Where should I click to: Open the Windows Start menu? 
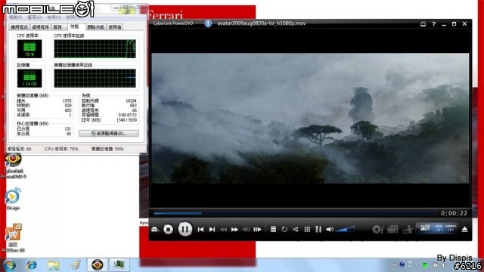click(9, 265)
